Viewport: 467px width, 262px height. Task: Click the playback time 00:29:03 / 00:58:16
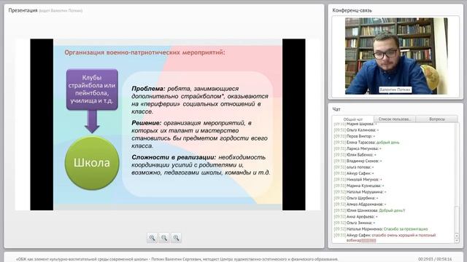[435, 259]
